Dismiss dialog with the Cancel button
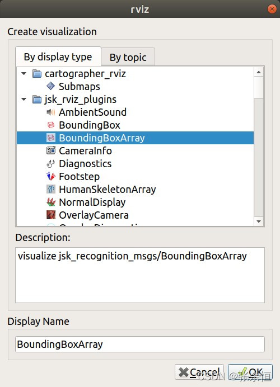Image resolution: width=280 pixels, height=387 pixels. point(199,372)
